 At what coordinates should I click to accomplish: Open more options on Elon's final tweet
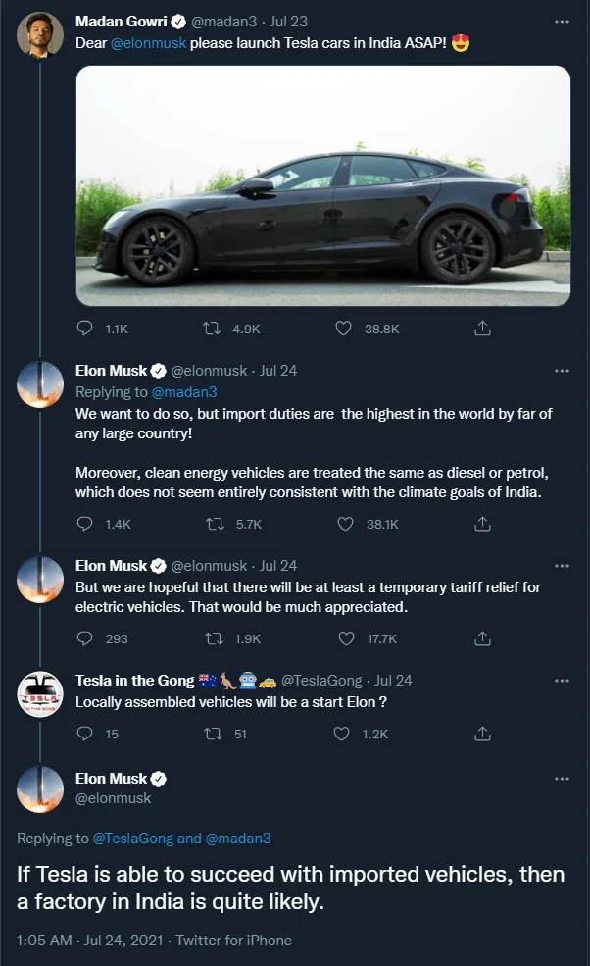(x=562, y=779)
